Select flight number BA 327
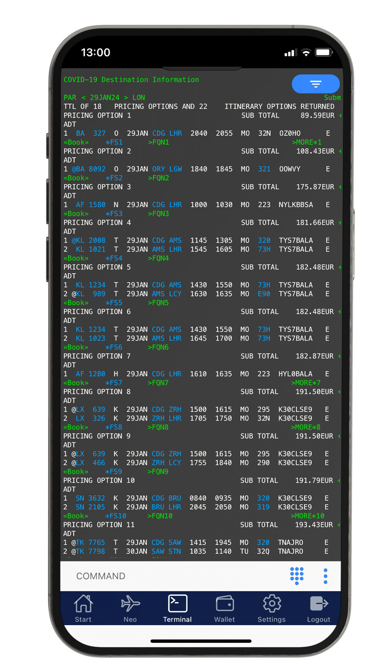 [91, 133]
